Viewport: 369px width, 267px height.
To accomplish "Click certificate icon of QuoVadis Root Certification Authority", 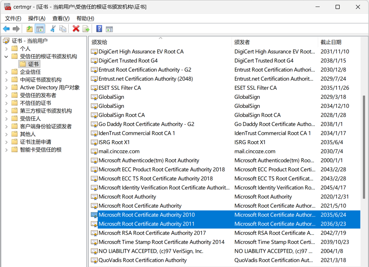I will point(94,260).
